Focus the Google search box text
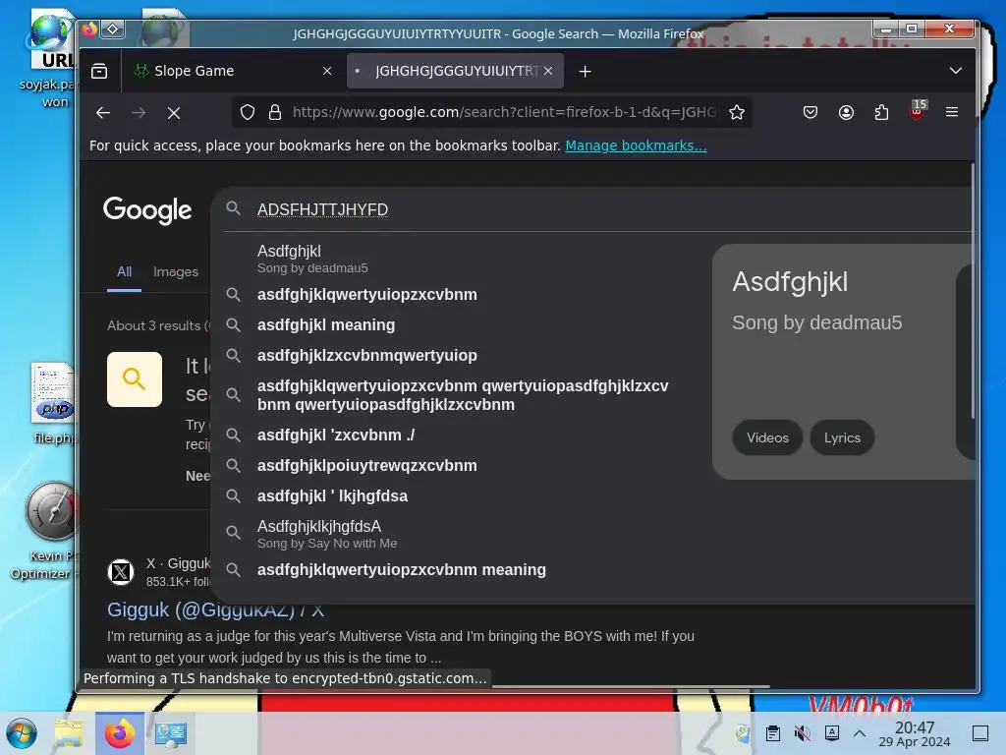Image resolution: width=1006 pixels, height=755 pixels. pos(322,210)
